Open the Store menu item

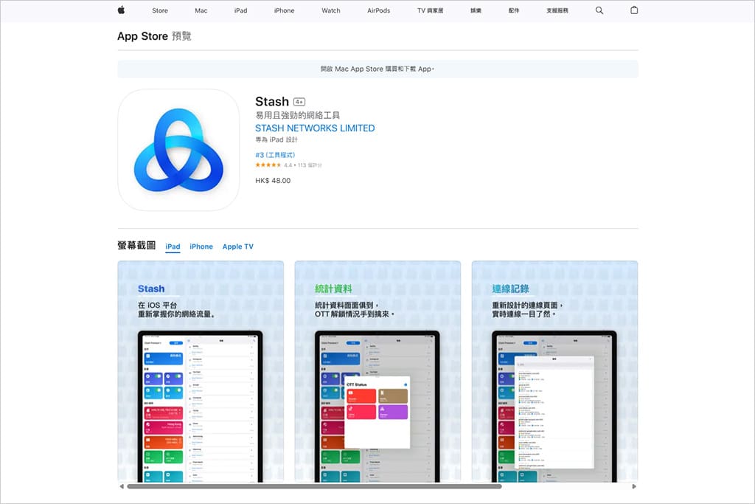pos(160,11)
